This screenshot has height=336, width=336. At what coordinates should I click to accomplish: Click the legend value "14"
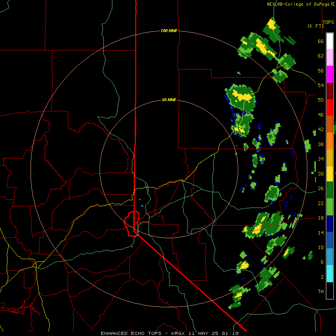click(321, 233)
